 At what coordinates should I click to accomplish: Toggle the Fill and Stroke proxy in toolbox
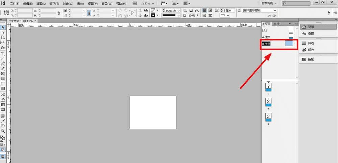(3, 138)
